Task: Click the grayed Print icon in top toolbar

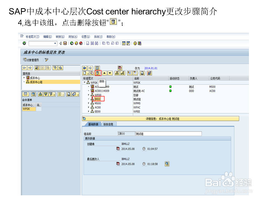Action: point(88,43)
